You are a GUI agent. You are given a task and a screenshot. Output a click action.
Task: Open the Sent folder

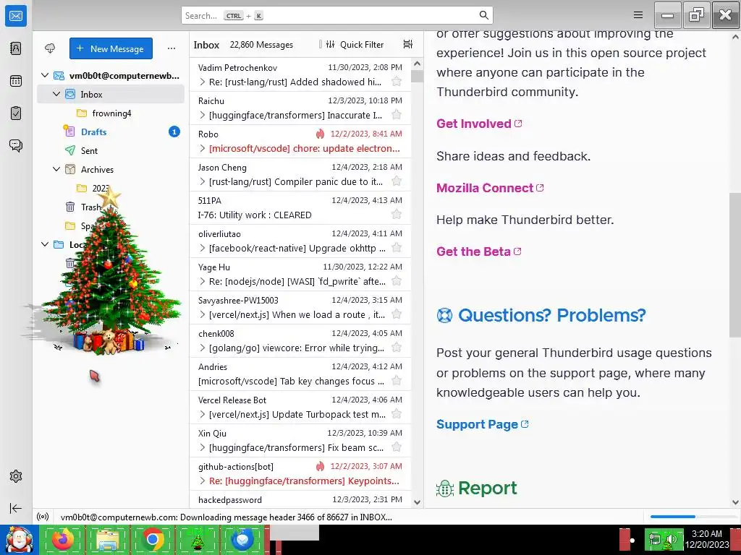click(111, 150)
